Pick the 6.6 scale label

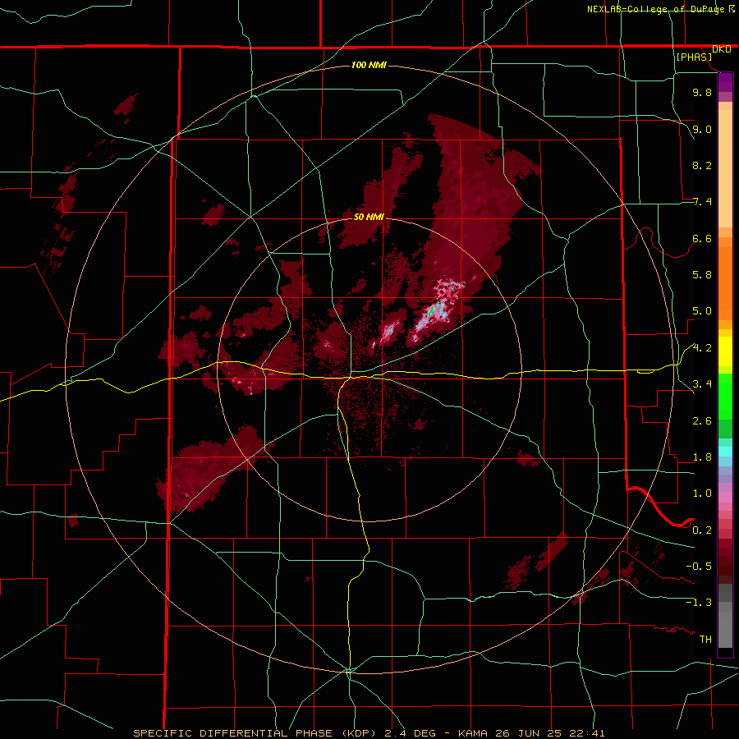[702, 238]
